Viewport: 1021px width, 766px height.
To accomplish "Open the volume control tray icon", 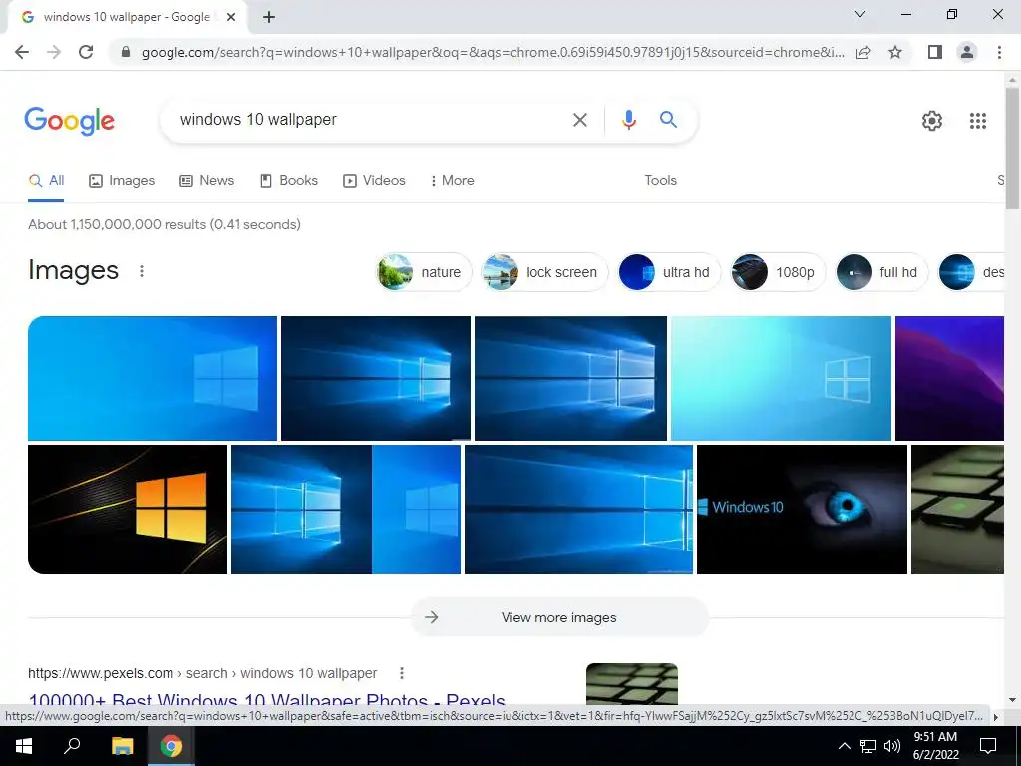I will tap(892, 746).
